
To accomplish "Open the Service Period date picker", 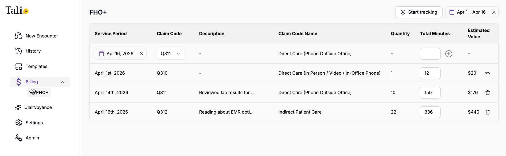I will pyautogui.click(x=117, y=54).
